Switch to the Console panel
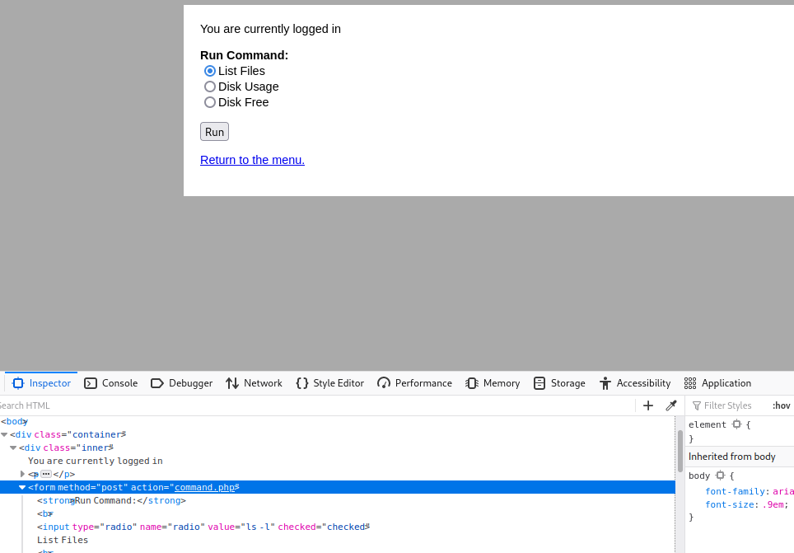The image size is (794, 553). click(x=111, y=383)
